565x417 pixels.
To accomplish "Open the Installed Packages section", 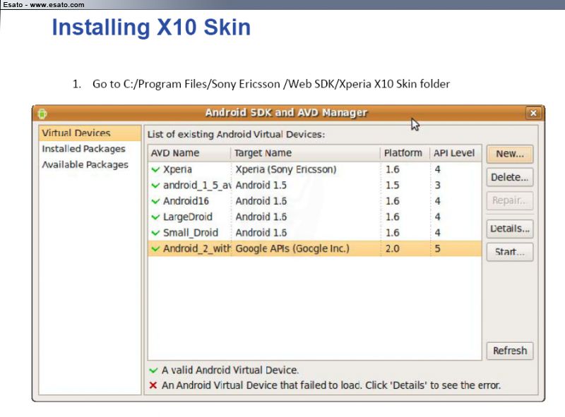I will coord(83,149).
